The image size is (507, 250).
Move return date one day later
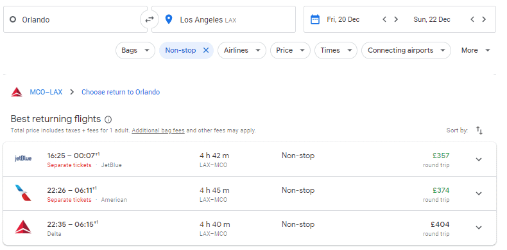click(x=484, y=19)
